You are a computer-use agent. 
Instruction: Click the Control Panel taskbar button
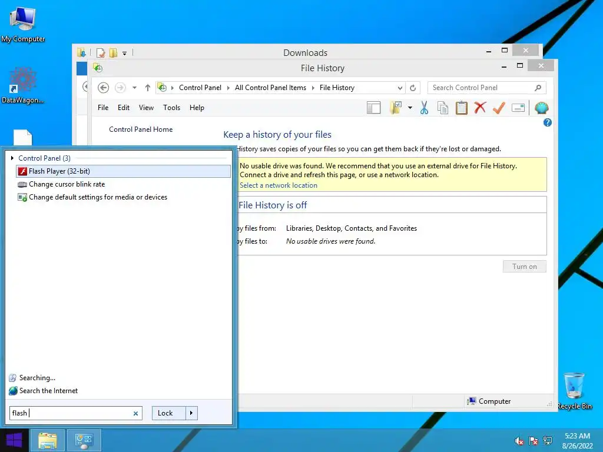(84, 440)
